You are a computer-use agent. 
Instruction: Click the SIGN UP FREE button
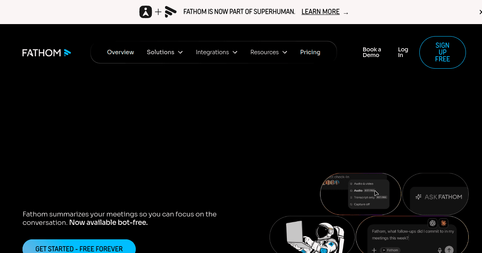(x=443, y=52)
